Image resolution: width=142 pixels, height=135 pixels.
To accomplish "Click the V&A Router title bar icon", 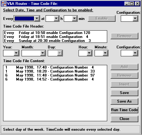I will click(x=4, y=4).
